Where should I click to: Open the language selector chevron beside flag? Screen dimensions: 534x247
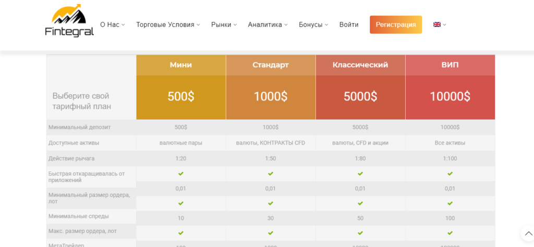[x=444, y=25]
